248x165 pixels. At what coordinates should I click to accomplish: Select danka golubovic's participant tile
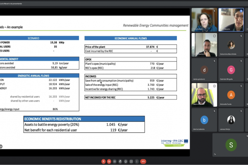[204, 70]
